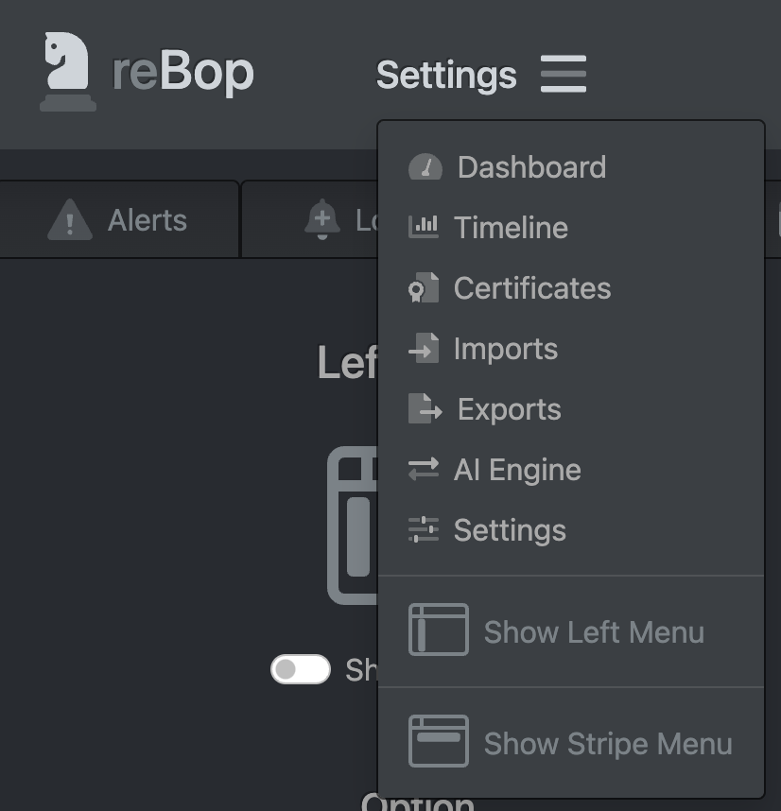781x811 pixels.
Task: Select the Timeline bar chart icon
Action: [425, 227]
